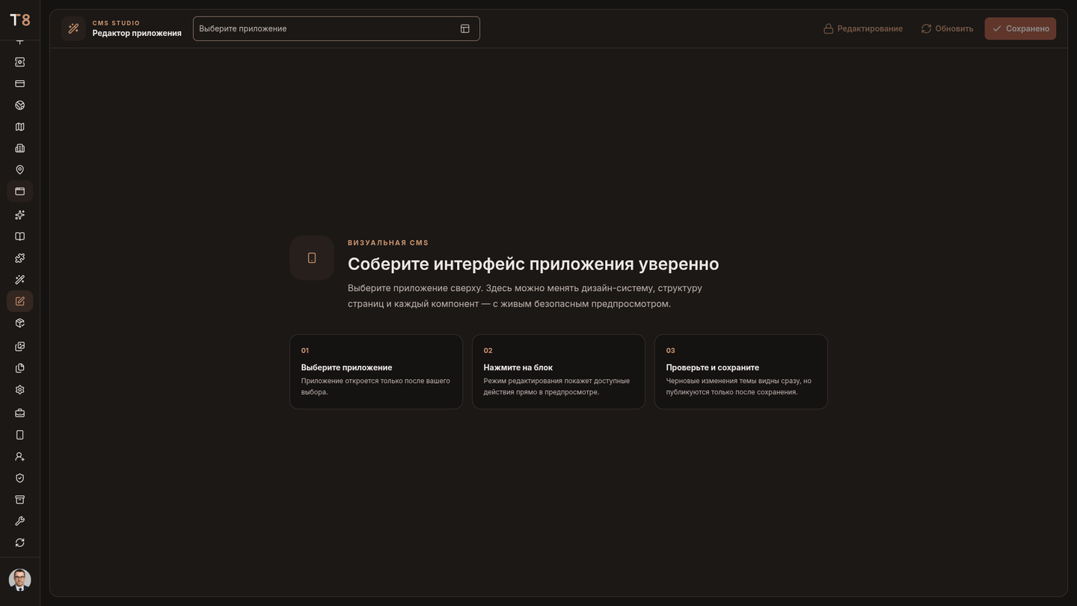
Task: Open the ticket icon in sidebar
Action: 20,62
